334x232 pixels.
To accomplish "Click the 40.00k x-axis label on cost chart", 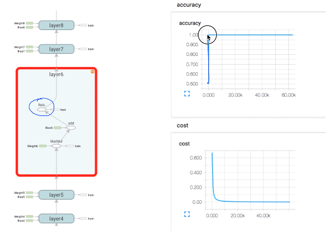I will pyautogui.click(x=263, y=216).
